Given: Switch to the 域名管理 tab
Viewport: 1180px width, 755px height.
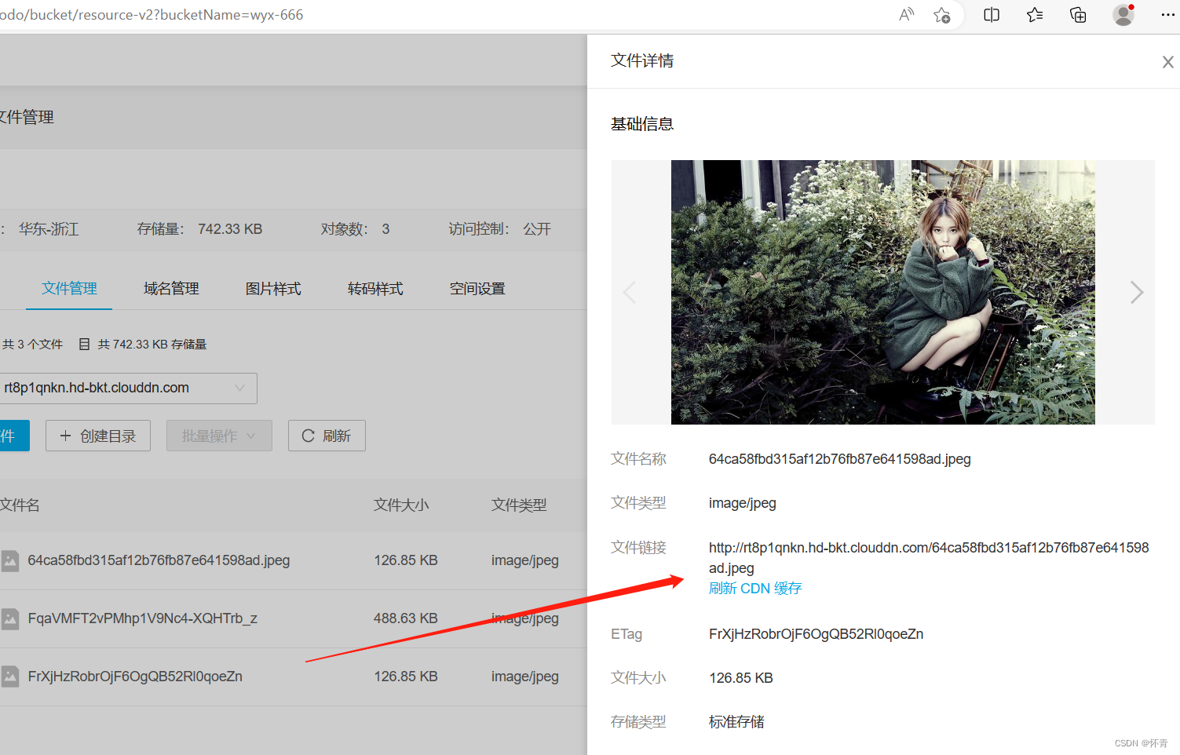Looking at the screenshot, I should (170, 288).
